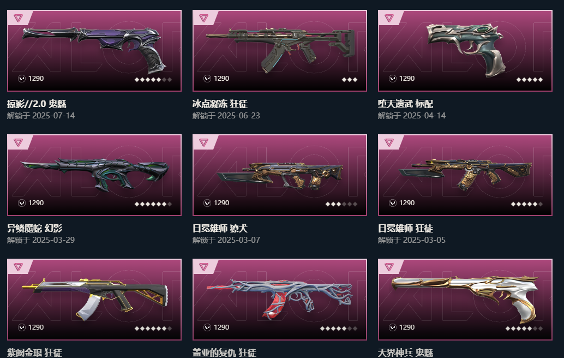Click tier badge icon on 掠影//2.0 鬼魅 card

point(19,18)
